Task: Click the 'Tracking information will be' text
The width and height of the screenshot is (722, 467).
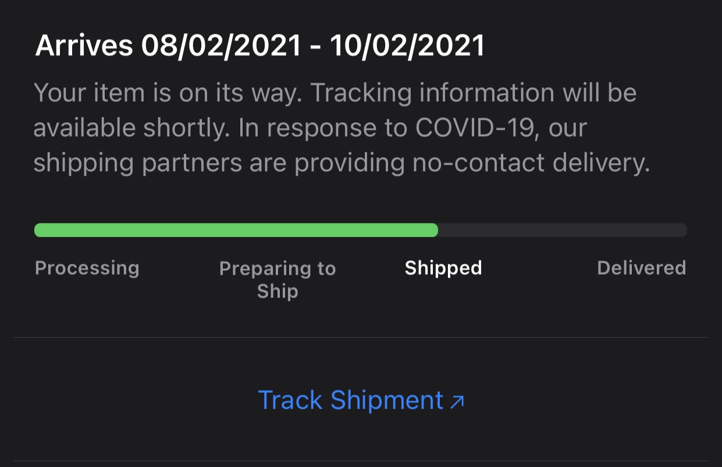Action: (x=472, y=94)
